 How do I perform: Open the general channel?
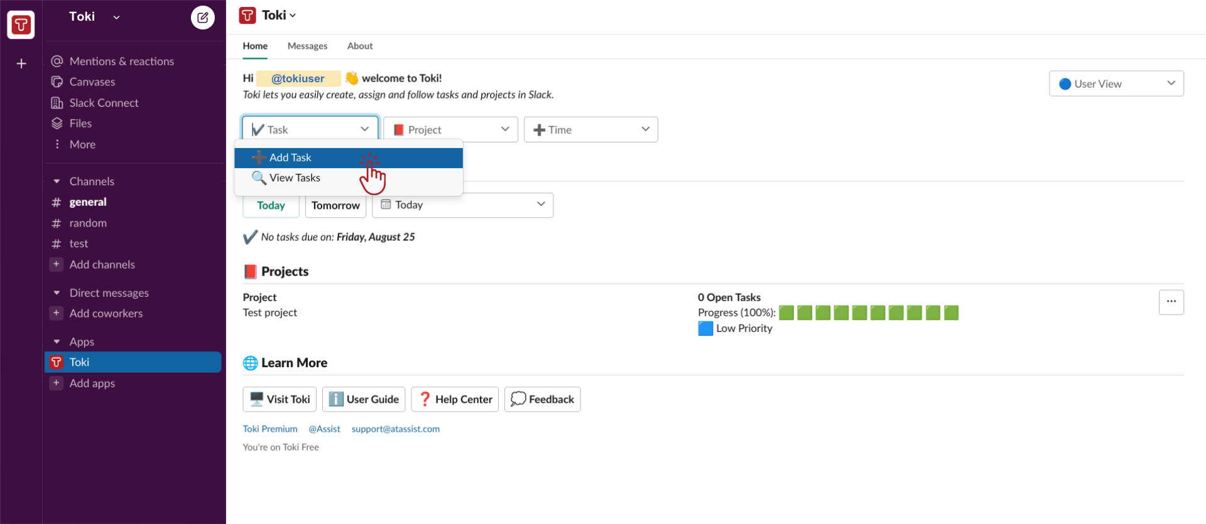pos(88,202)
